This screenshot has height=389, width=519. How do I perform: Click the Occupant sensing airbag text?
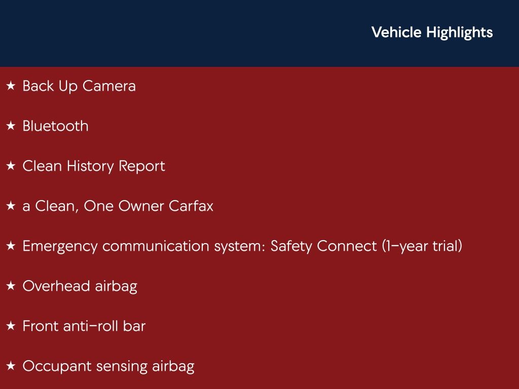[108, 366]
